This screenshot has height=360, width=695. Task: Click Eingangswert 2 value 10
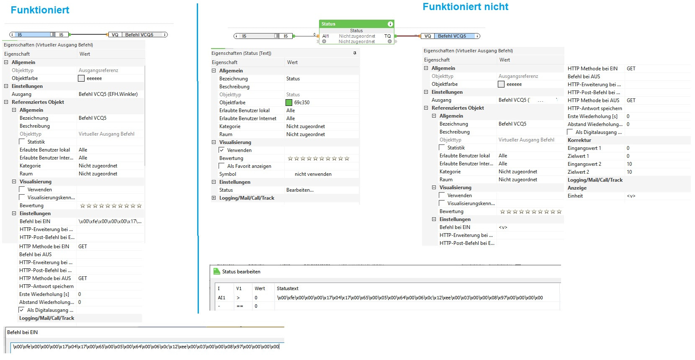click(629, 164)
